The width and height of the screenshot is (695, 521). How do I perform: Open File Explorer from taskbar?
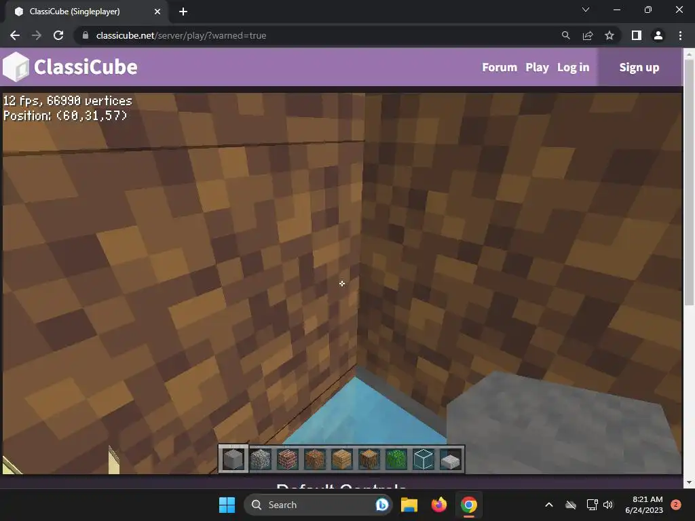coord(409,505)
